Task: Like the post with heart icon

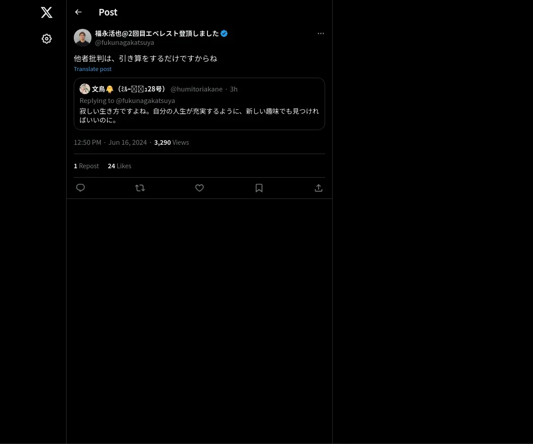Action: click(x=199, y=188)
